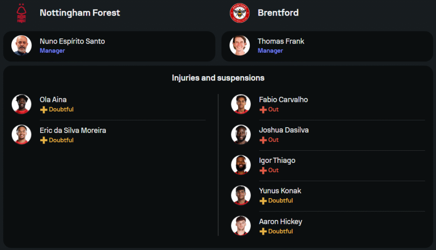Click the Brentford club crest

coord(240,13)
